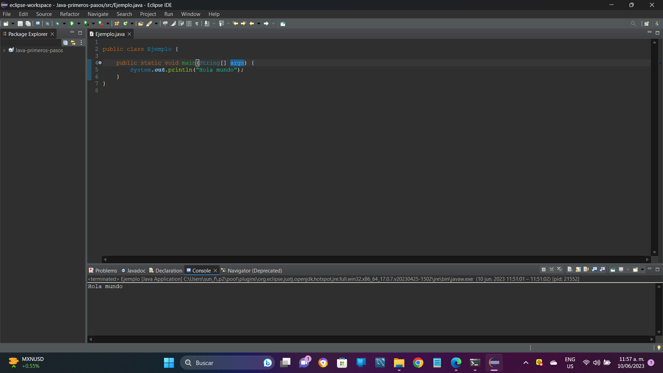Image resolution: width=663 pixels, height=373 pixels.
Task: Expand the Java-primeros-pasos project tree
Action: [4, 50]
